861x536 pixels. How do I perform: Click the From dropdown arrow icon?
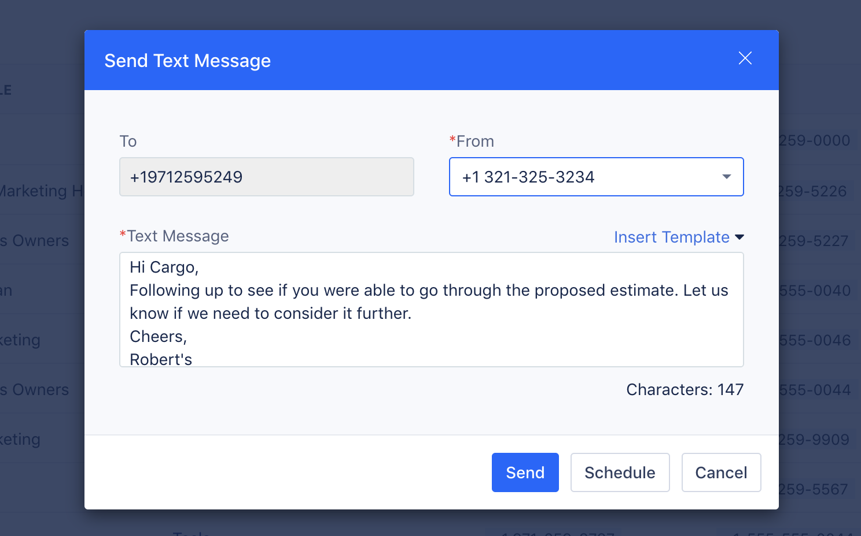727,177
